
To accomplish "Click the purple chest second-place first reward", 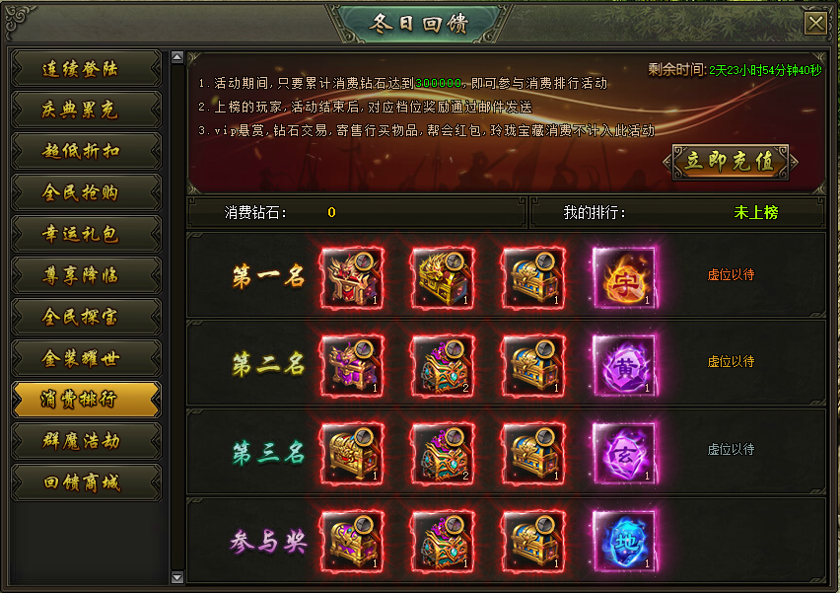I will pos(353,366).
